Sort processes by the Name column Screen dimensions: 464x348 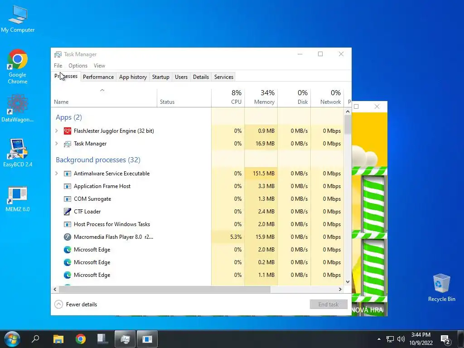[x=104, y=98]
